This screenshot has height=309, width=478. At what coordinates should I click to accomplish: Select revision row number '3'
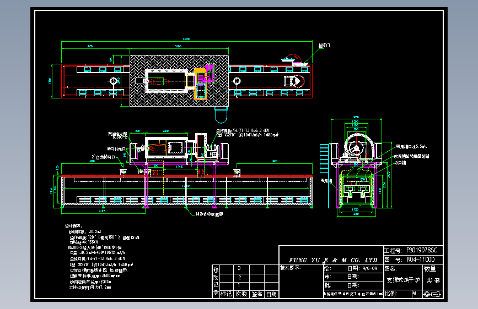click(239, 268)
